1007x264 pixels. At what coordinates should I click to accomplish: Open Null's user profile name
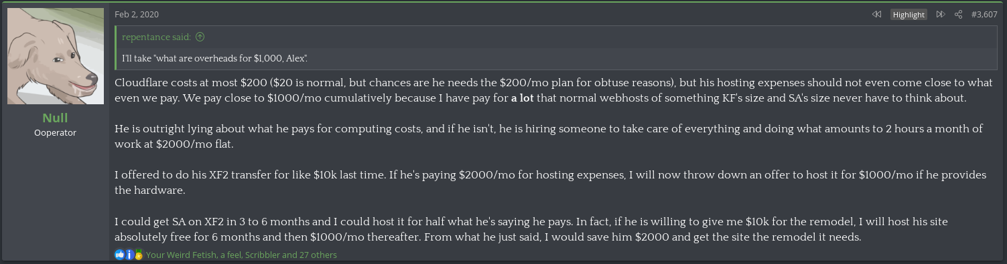pos(56,118)
